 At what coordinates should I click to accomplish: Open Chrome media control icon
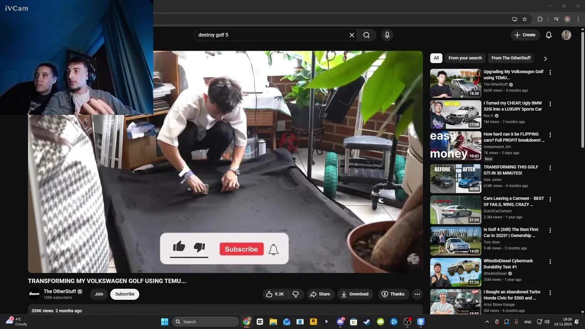click(x=556, y=19)
